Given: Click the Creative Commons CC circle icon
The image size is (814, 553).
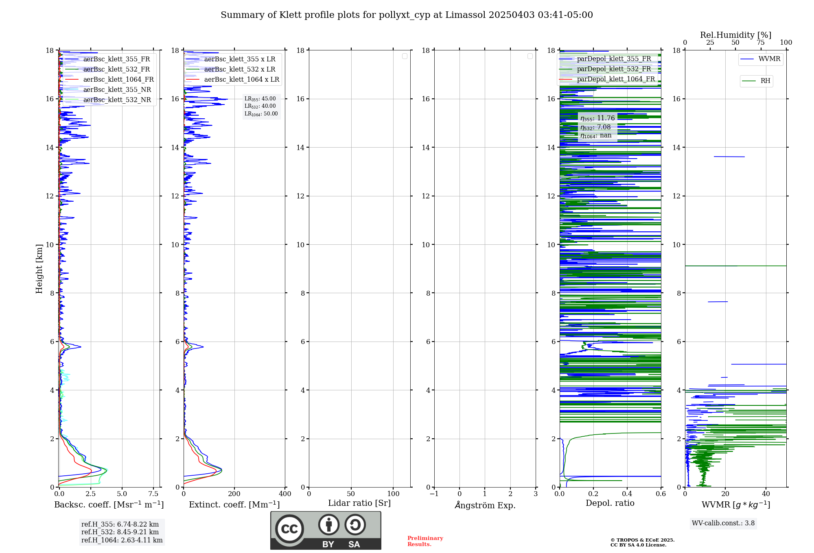Looking at the screenshot, I should click(x=289, y=529).
